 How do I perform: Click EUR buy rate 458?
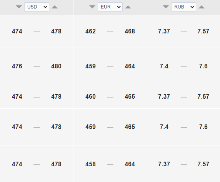[90, 164]
